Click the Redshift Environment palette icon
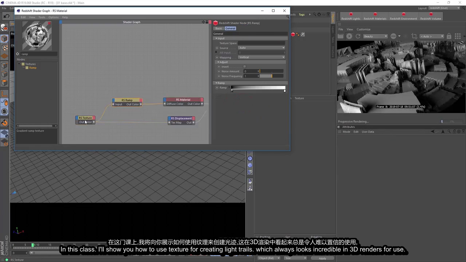Screen dimensions: 466x262 pyautogui.click(x=403, y=16)
